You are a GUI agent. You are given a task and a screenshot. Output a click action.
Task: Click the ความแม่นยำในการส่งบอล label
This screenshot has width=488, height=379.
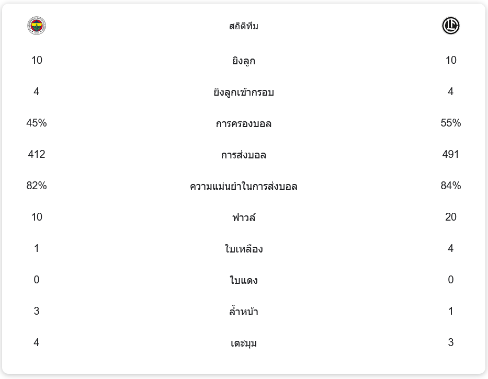coord(244,186)
